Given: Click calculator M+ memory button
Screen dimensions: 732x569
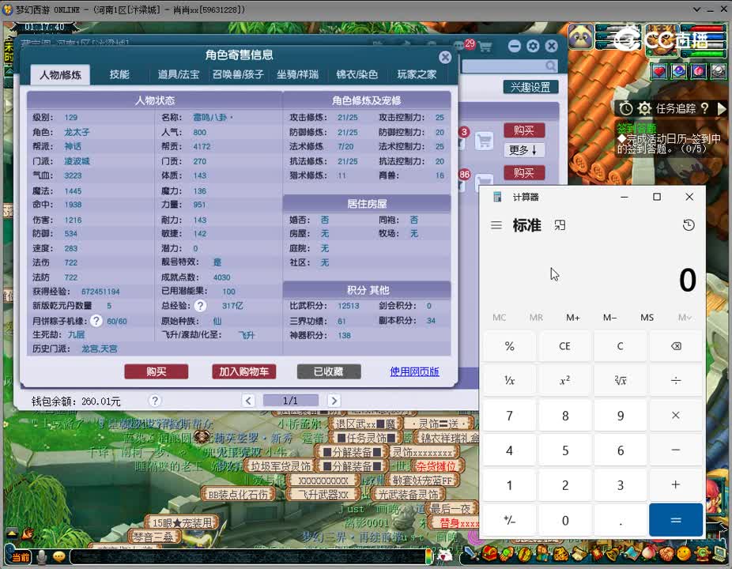Looking at the screenshot, I should tap(573, 318).
